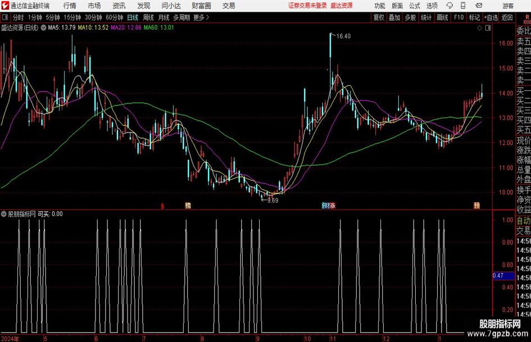
Task: Open the 资讯 menu
Action: point(119,6)
